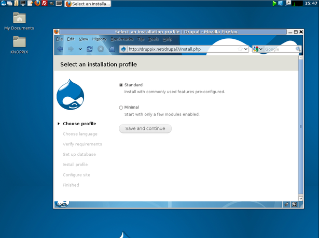
Task: Click the page vertical scrollbar thumb
Action: pyautogui.click(x=301, y=127)
